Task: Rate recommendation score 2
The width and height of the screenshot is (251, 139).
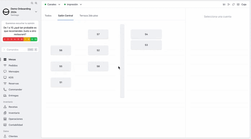Action: click(8, 39)
